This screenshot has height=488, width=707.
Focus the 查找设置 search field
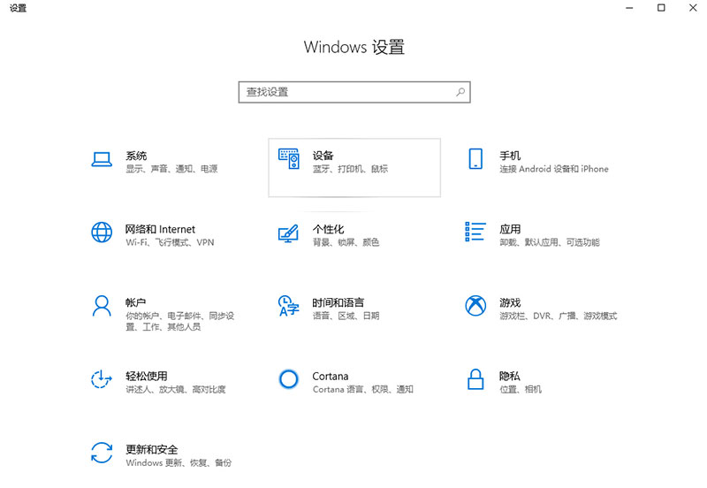point(354,92)
